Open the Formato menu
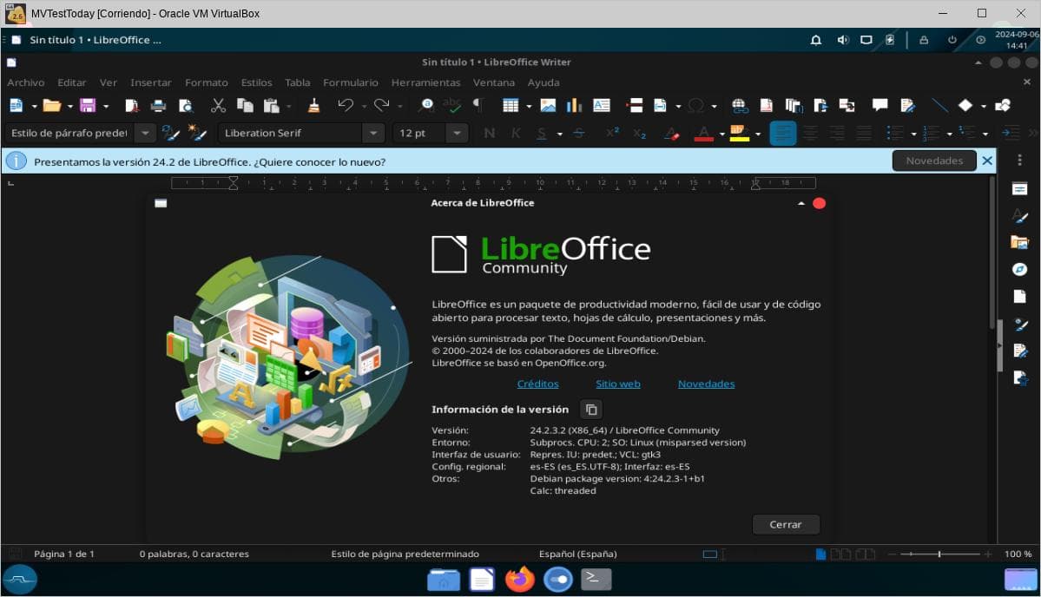Screen dimensions: 1041x597 click(207, 82)
